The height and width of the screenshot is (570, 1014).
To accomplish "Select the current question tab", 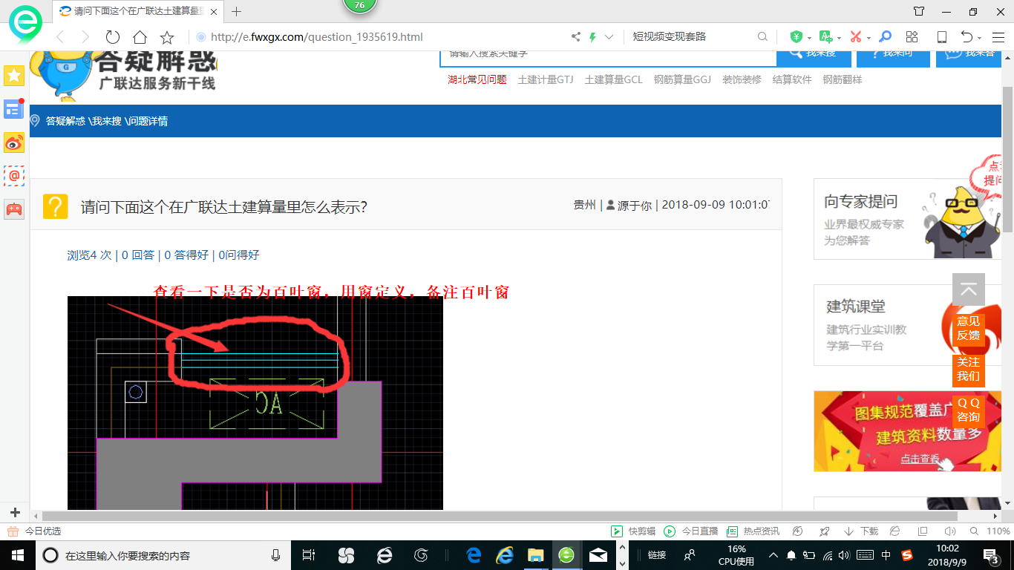I will 137,11.
